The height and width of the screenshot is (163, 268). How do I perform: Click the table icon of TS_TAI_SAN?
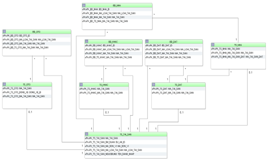click(x=87, y=134)
